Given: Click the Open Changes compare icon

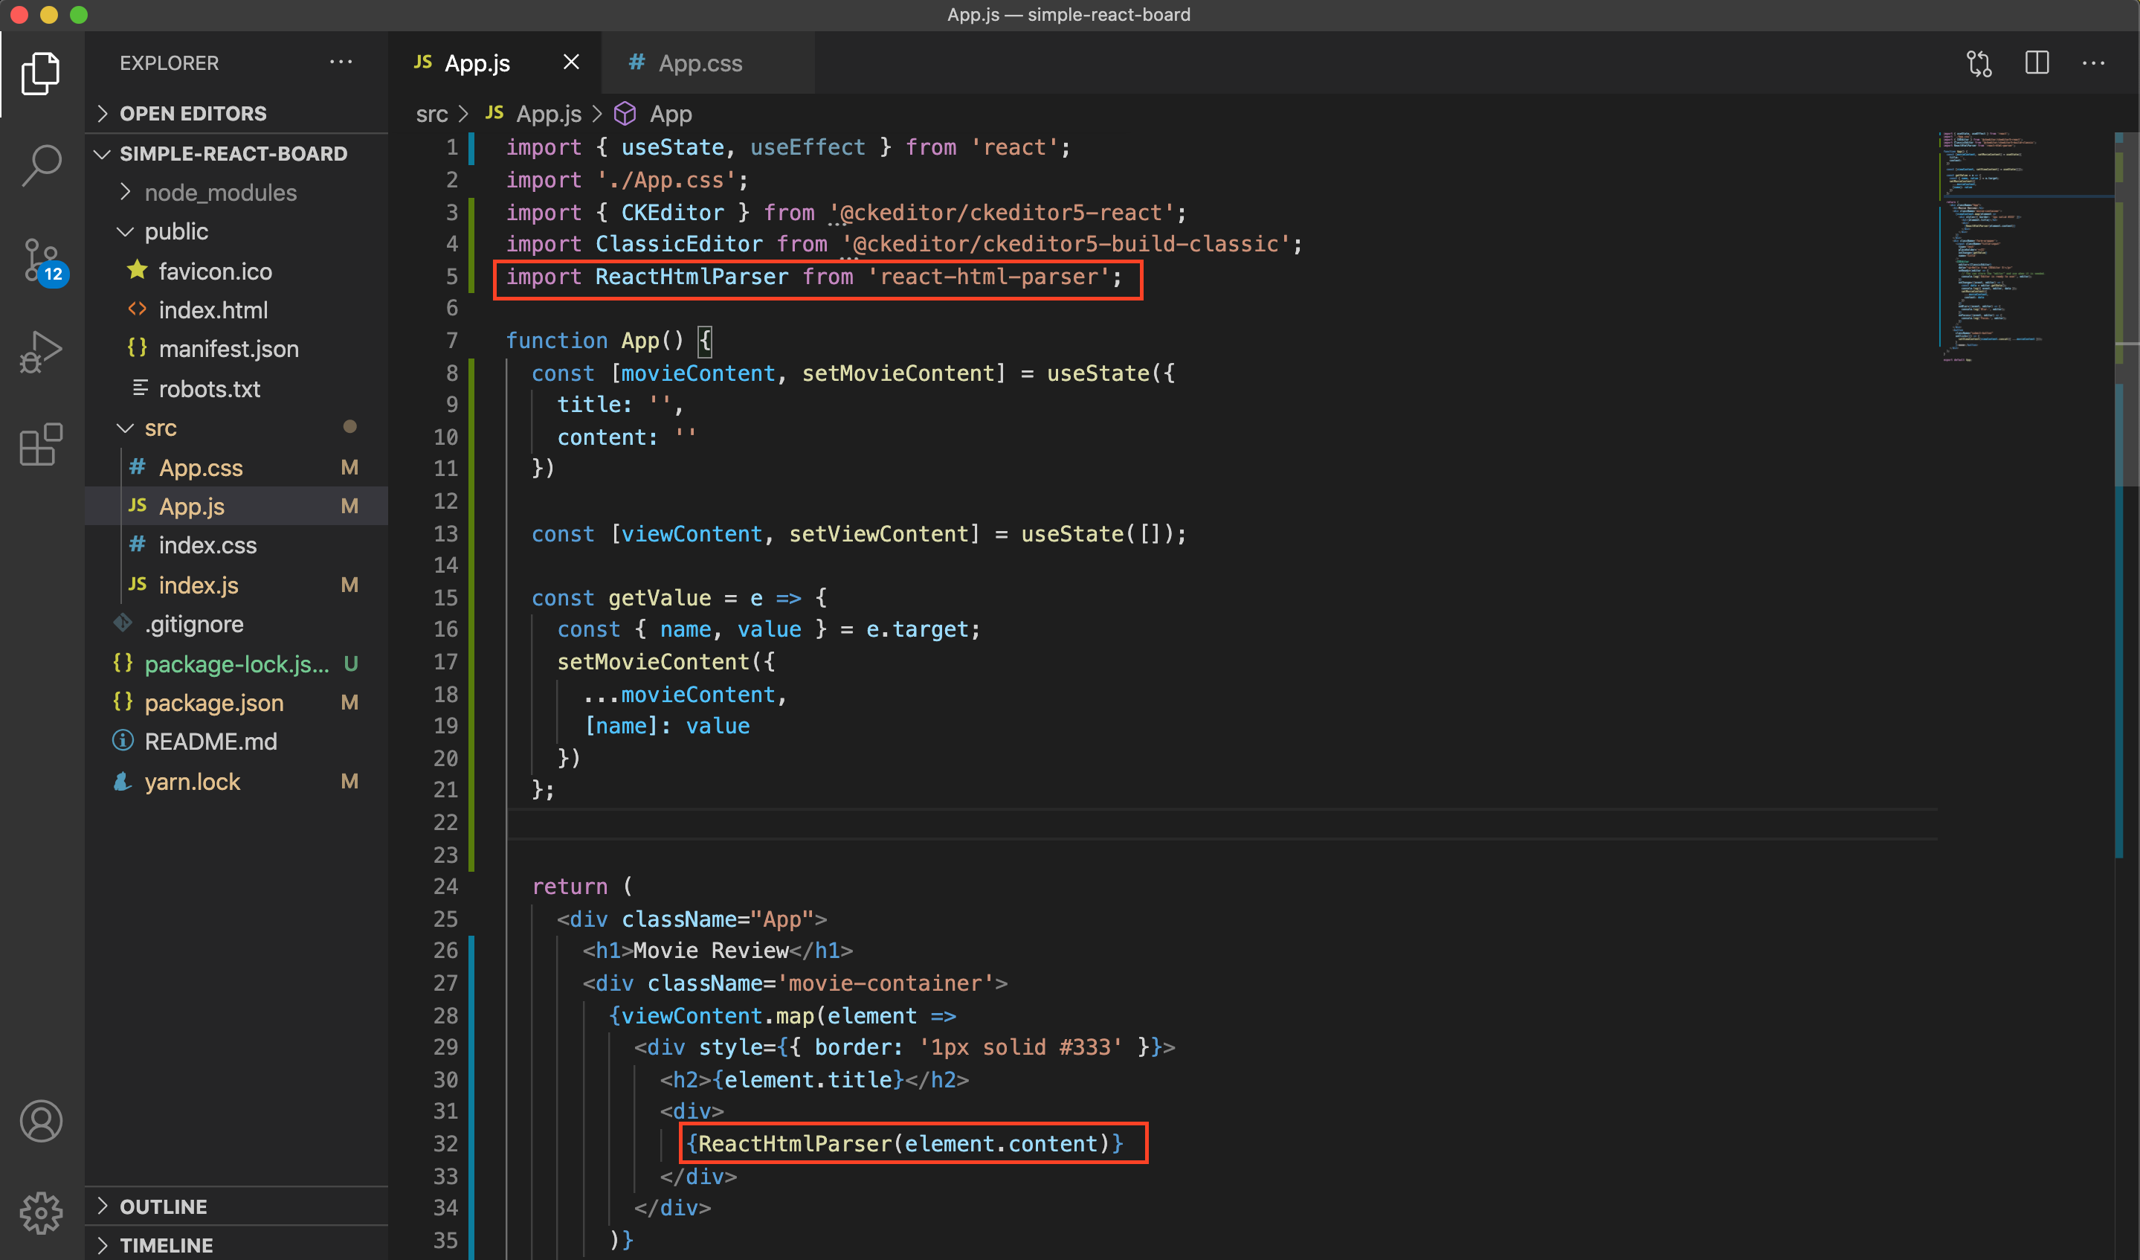Looking at the screenshot, I should click(x=1979, y=63).
